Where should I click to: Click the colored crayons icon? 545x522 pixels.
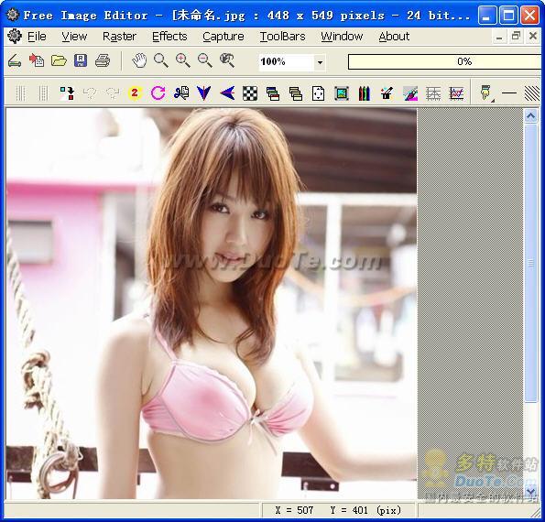coord(365,93)
